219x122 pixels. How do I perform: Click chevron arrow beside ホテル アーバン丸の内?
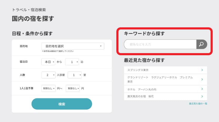click(202, 89)
